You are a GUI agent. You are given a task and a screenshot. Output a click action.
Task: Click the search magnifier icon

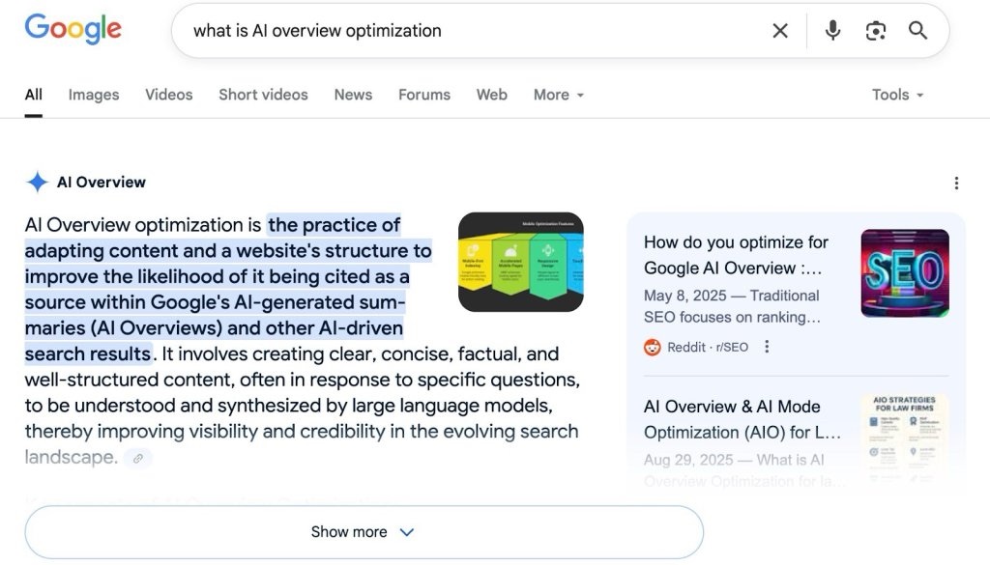pos(917,30)
